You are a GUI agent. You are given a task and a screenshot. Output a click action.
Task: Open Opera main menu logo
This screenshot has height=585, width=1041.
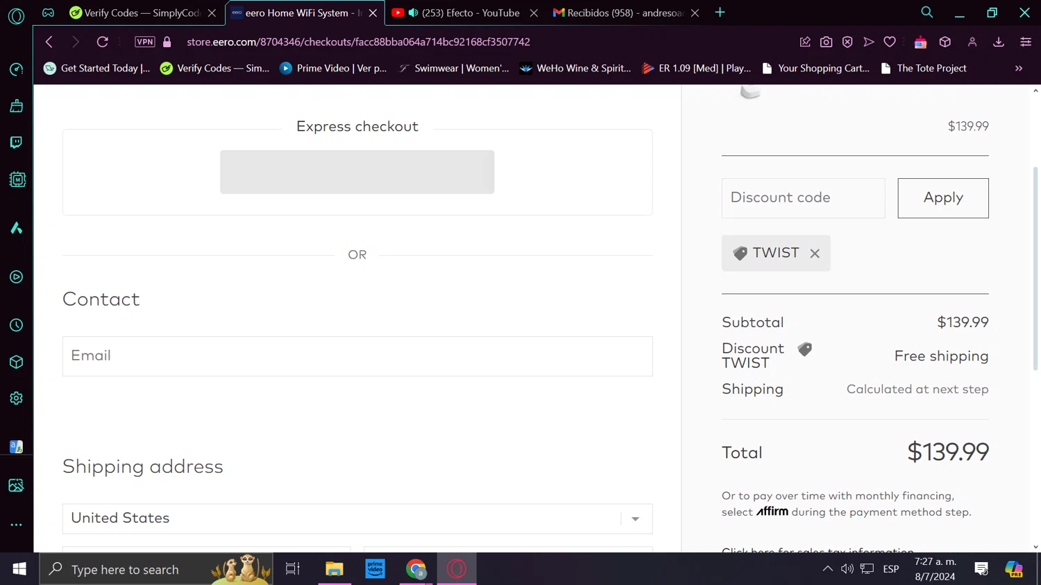pyautogui.click(x=16, y=15)
